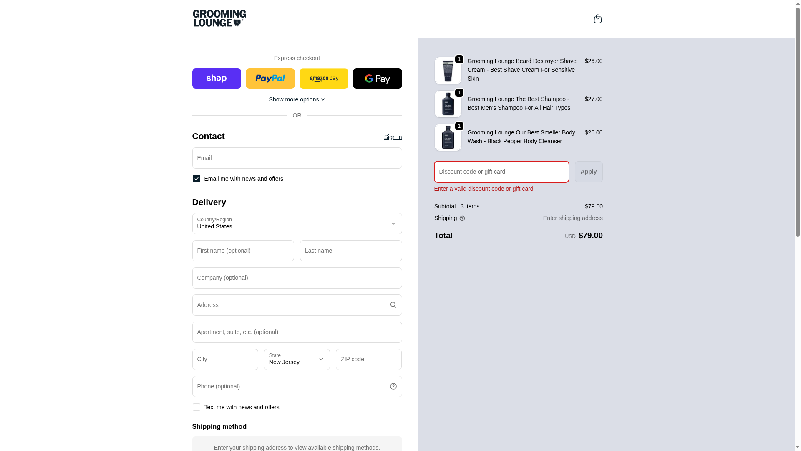
Task: Pay with Shop Pay express button
Action: pos(217,79)
